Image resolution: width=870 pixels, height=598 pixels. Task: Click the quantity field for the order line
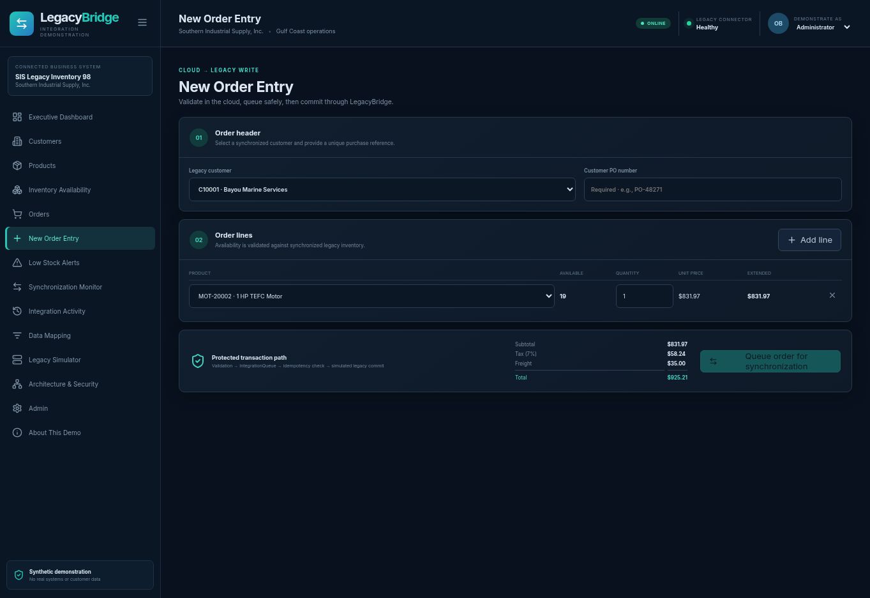644,296
